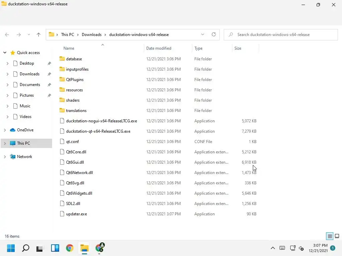Viewport: 342px width, 256px height.
Task: Click duckstation-windows-x64-release breadcrumb segment
Action: tap(139, 35)
